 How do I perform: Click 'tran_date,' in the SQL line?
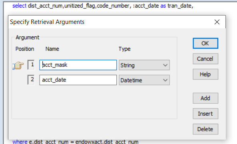pos(180,6)
